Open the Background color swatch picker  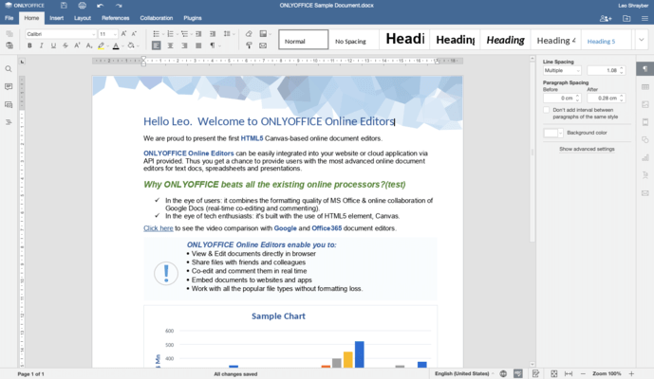point(553,133)
